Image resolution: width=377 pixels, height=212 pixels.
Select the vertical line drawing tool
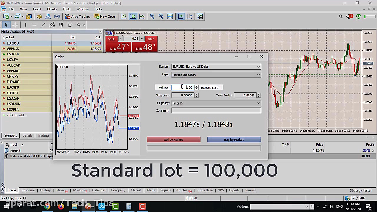[25, 25]
